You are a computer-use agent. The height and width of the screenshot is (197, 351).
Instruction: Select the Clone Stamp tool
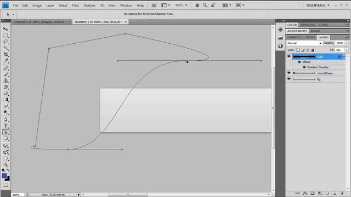[x=5, y=80]
